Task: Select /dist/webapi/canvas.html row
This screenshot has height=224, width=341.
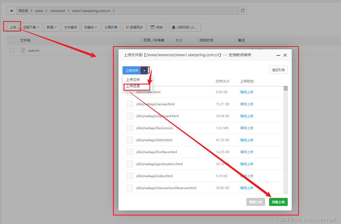Action: pyautogui.click(x=203, y=104)
